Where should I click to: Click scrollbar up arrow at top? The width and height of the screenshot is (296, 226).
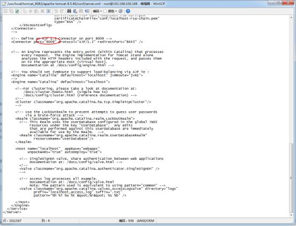(292, 18)
